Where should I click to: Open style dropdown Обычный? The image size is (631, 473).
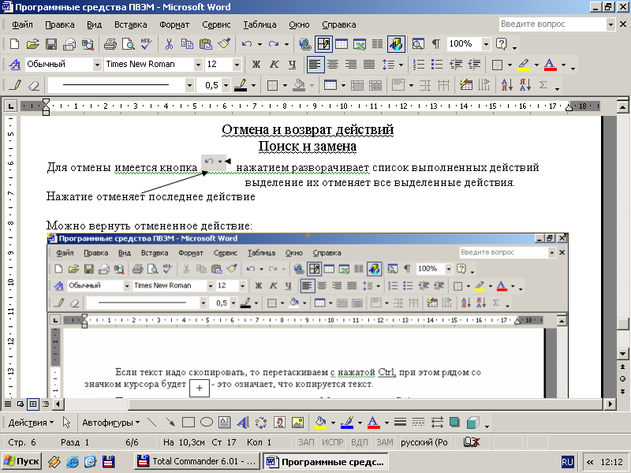97,65
